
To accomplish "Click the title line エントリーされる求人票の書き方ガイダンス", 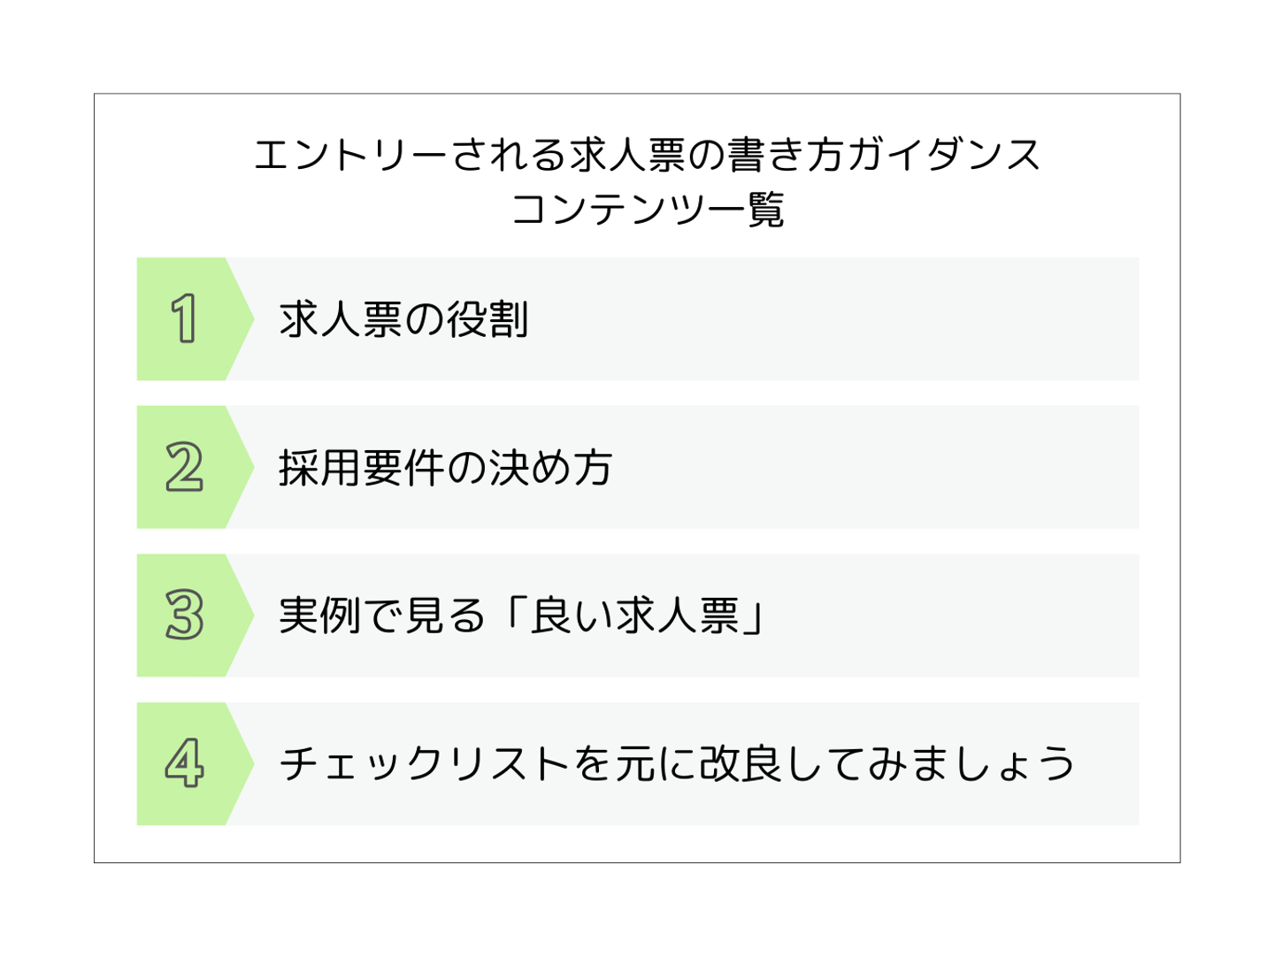I will (647, 155).
